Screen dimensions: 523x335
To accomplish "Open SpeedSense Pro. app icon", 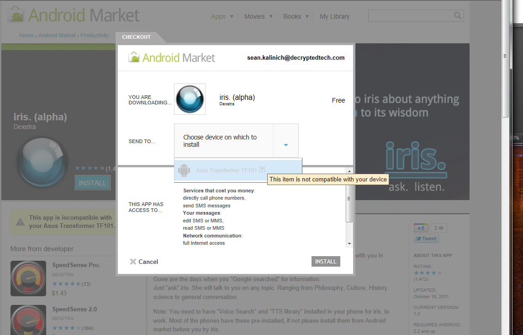I will click(28, 278).
